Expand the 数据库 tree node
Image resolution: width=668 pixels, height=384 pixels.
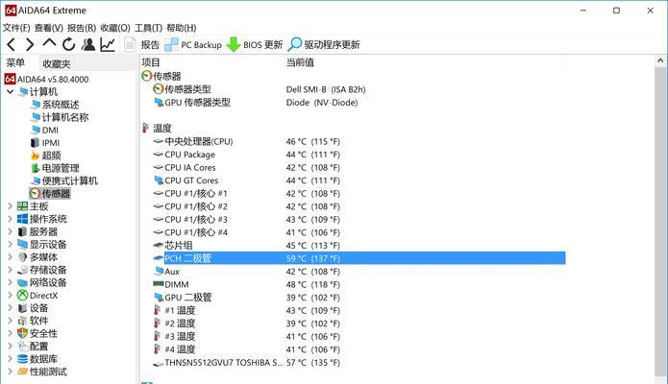point(11,359)
